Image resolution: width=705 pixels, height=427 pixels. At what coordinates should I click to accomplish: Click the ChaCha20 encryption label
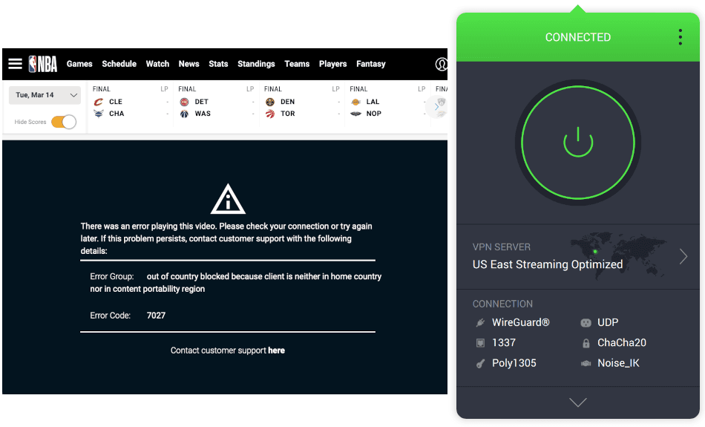point(622,343)
